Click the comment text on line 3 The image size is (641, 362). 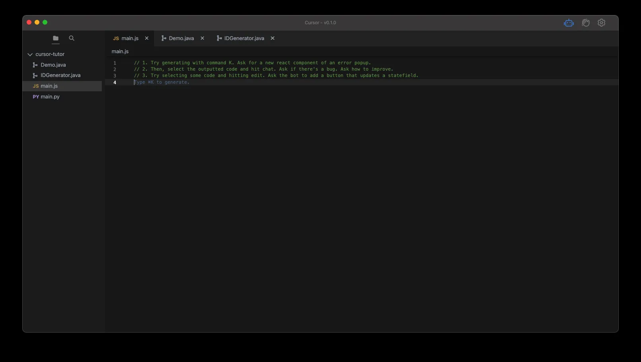click(276, 76)
